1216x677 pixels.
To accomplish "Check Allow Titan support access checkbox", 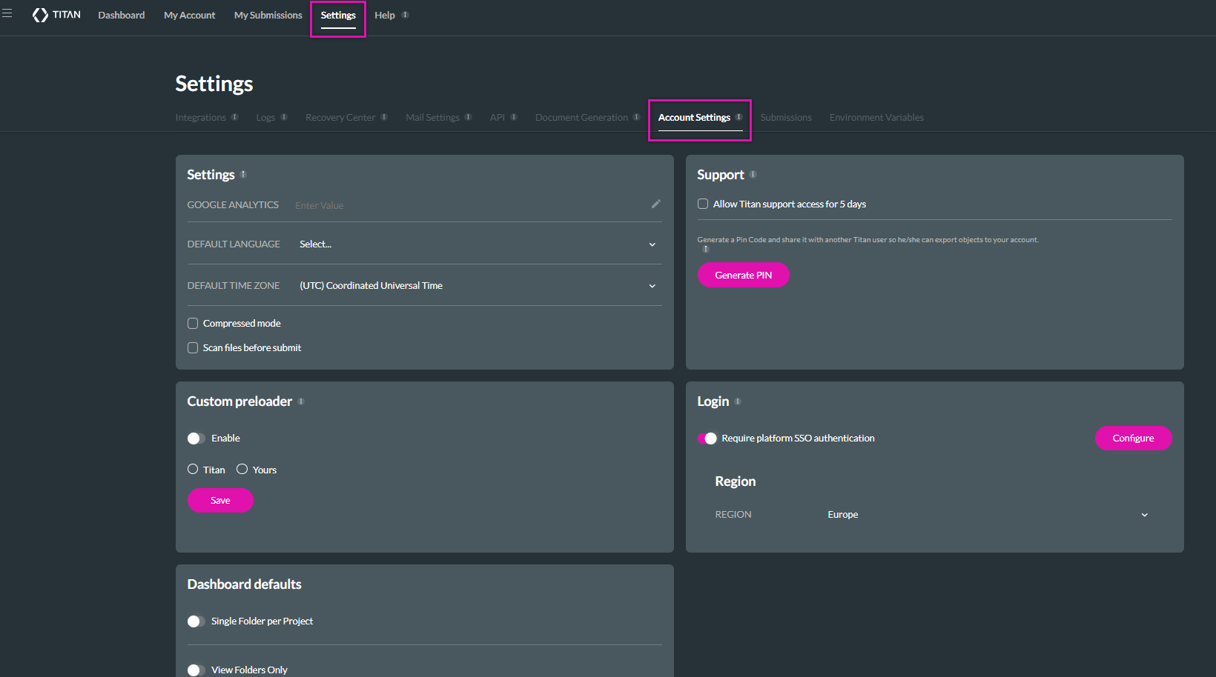I will click(x=703, y=204).
